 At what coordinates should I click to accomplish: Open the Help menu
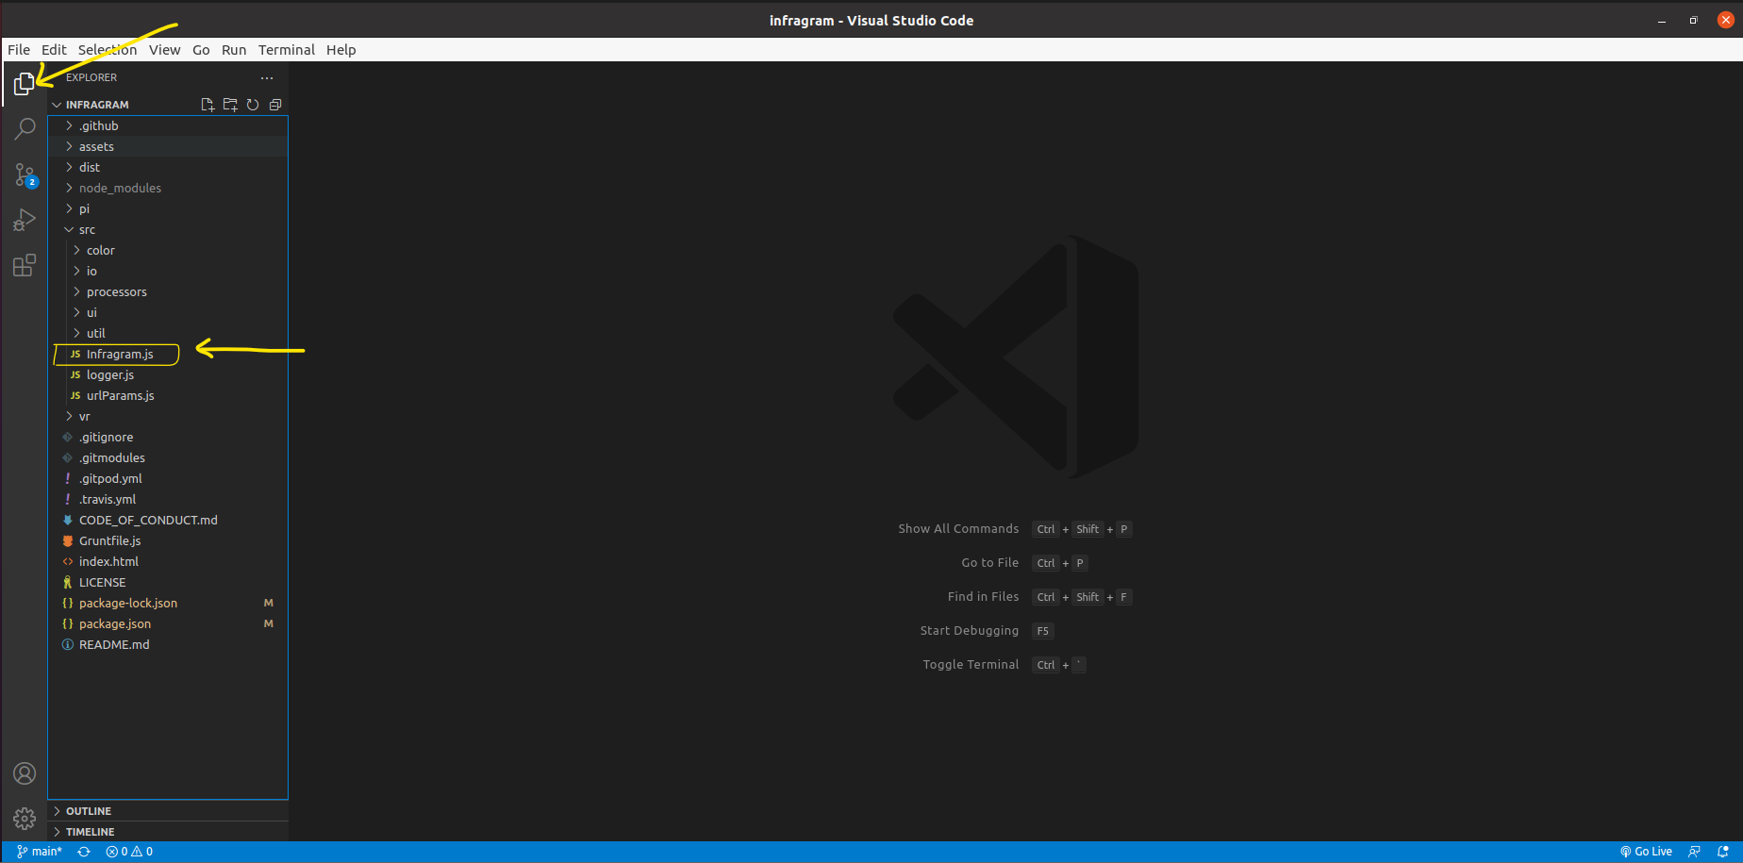(341, 50)
